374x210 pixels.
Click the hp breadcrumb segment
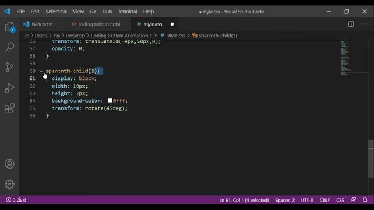(57, 36)
